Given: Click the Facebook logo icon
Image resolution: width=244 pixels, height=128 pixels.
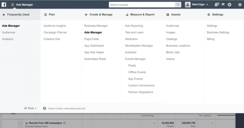Looking at the screenshot, I should pos(4,5).
